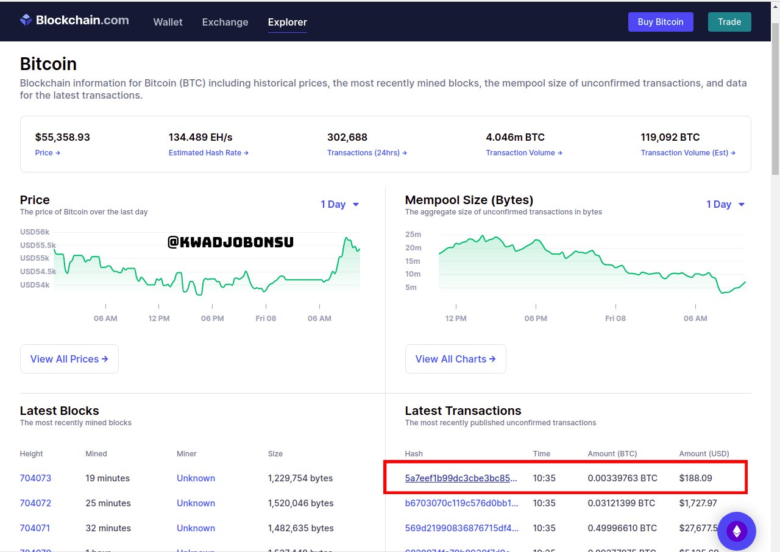Click the $1,727.97 amount cell
780x552 pixels.
[x=698, y=503]
